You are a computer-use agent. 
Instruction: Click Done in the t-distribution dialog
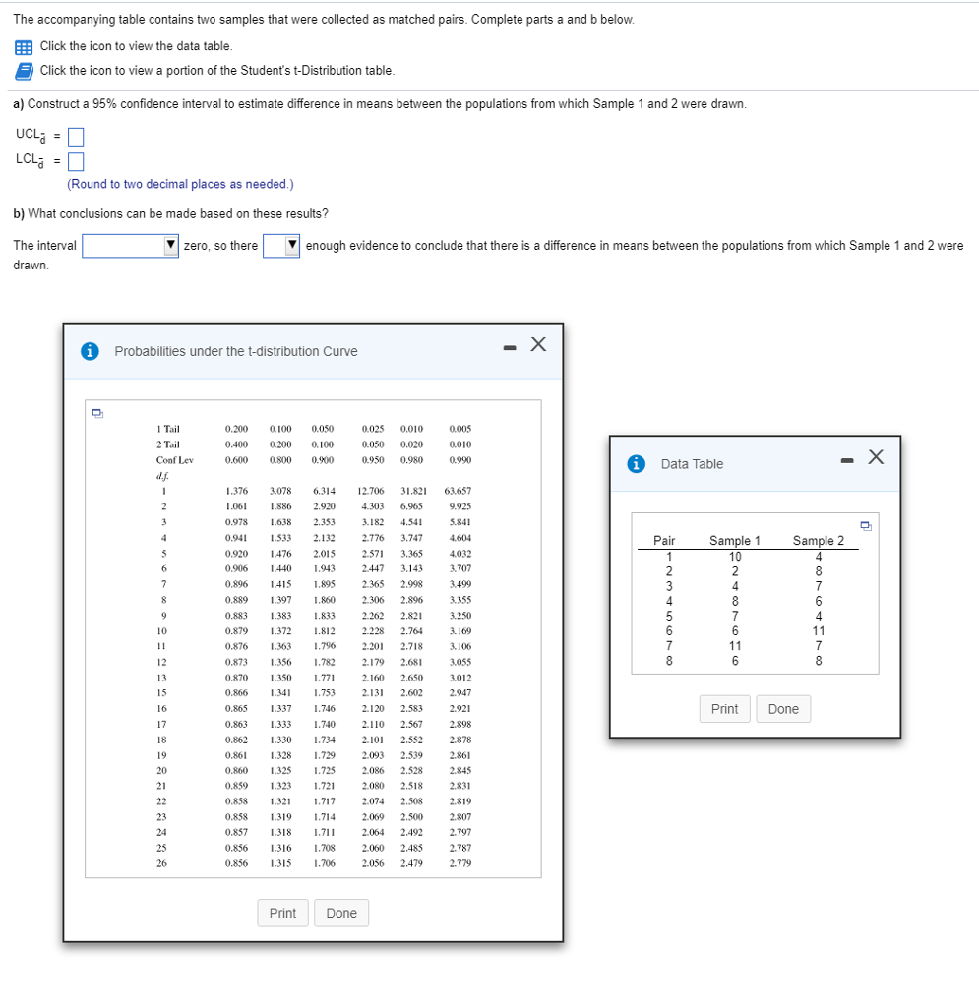coord(341,914)
